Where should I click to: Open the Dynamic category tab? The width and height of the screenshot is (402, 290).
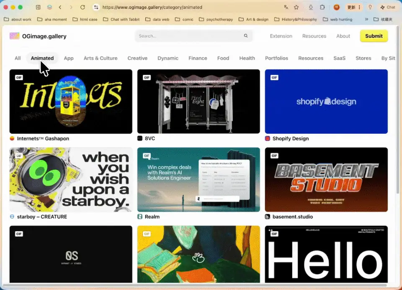point(168,58)
